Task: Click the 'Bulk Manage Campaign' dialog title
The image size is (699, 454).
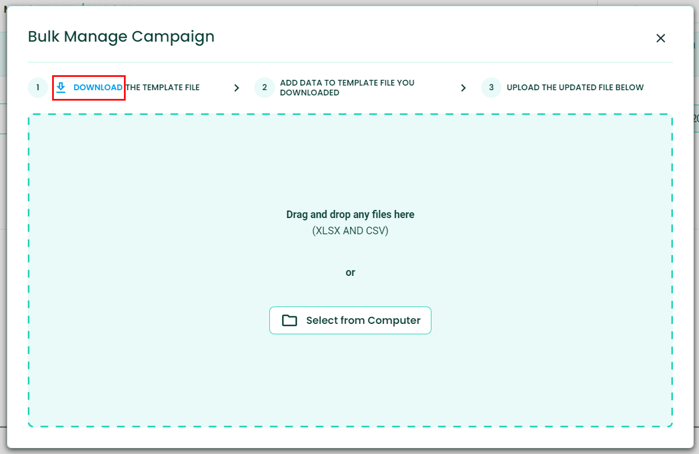Action: [121, 36]
